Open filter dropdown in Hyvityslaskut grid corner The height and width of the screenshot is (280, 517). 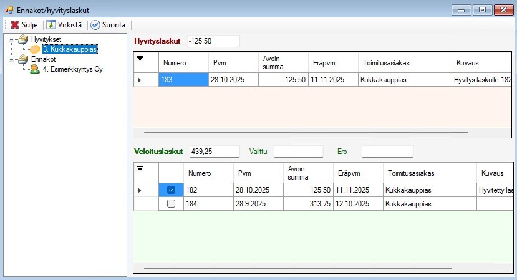coord(140,58)
